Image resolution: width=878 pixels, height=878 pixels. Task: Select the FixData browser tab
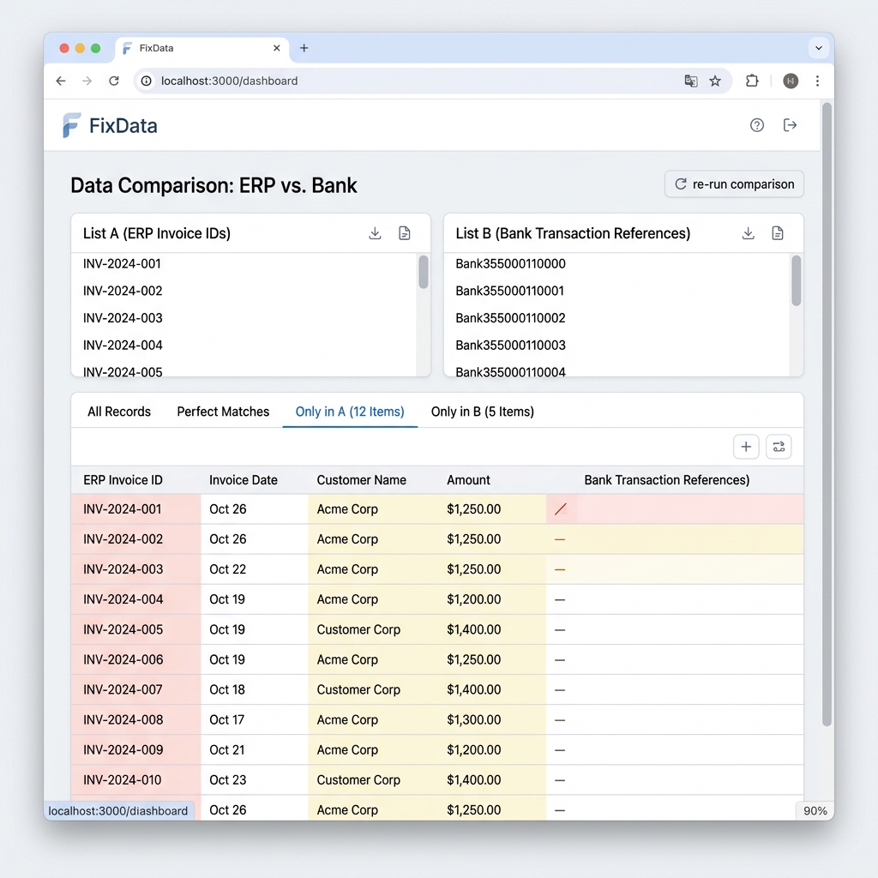(x=202, y=49)
